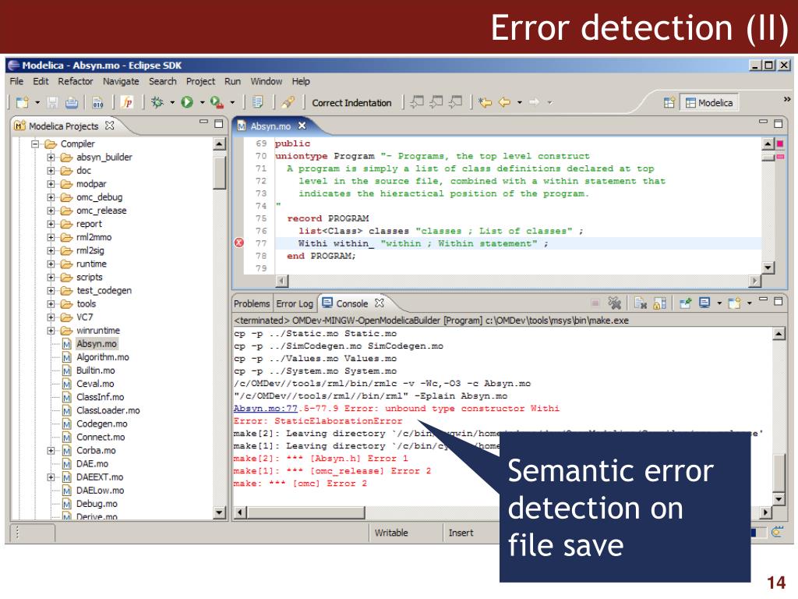Switch to the Problems tab

tap(252, 303)
